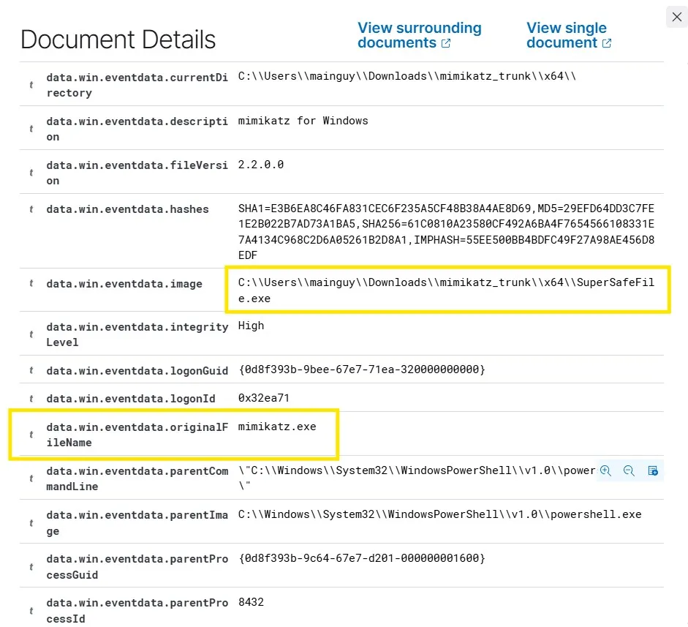The width and height of the screenshot is (688, 627).
Task: Select the data.win.eventdata.image field name
Action: point(124,284)
